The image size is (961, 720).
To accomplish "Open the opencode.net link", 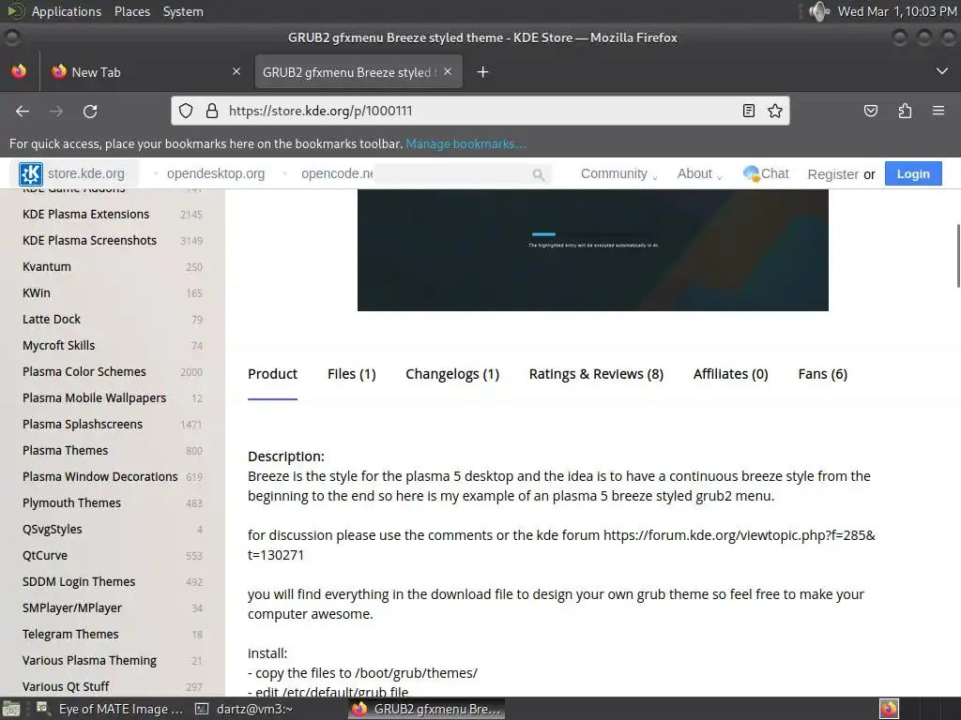I will coord(337,173).
